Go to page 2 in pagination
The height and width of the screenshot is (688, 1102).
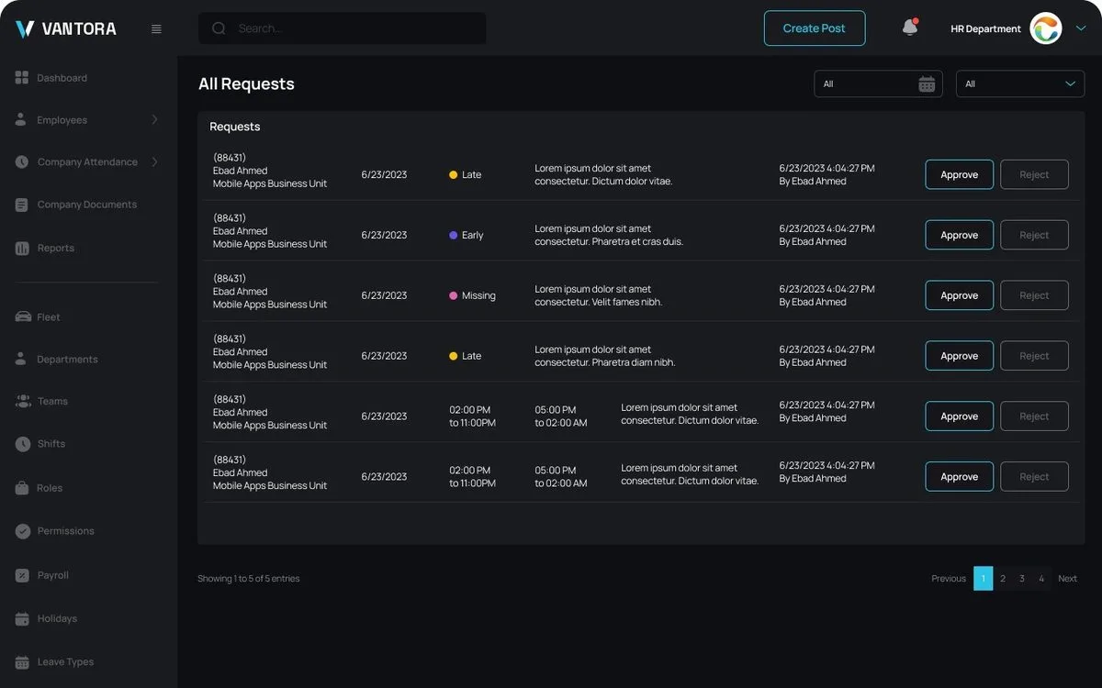pyautogui.click(x=1003, y=579)
